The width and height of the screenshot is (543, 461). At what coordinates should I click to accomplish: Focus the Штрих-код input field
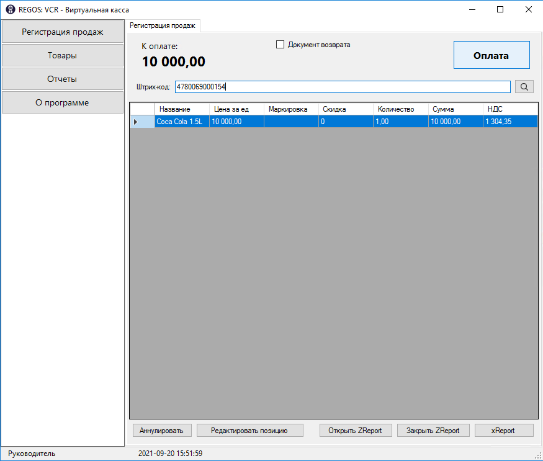coord(342,87)
